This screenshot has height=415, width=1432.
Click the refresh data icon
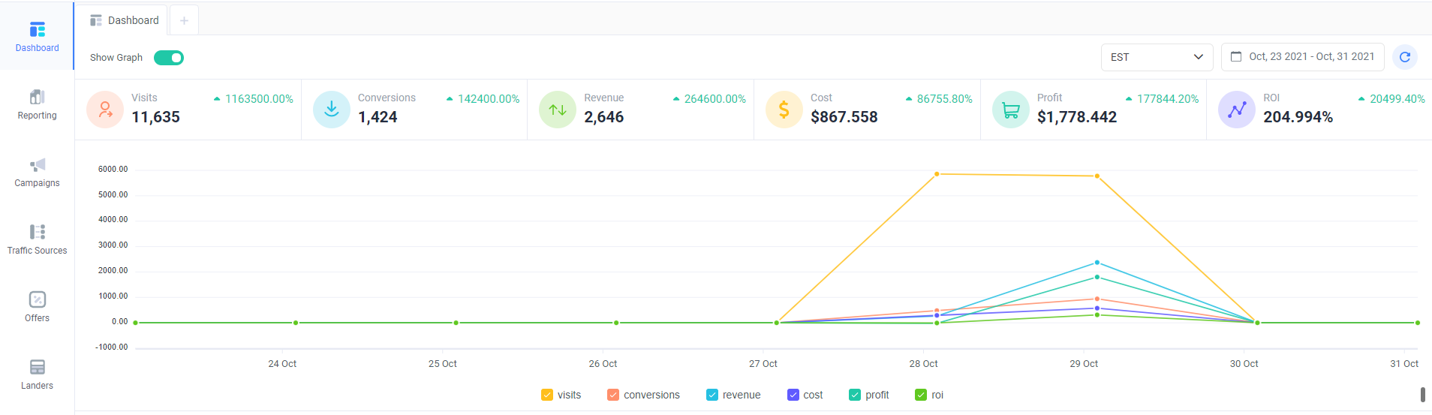tap(1404, 57)
